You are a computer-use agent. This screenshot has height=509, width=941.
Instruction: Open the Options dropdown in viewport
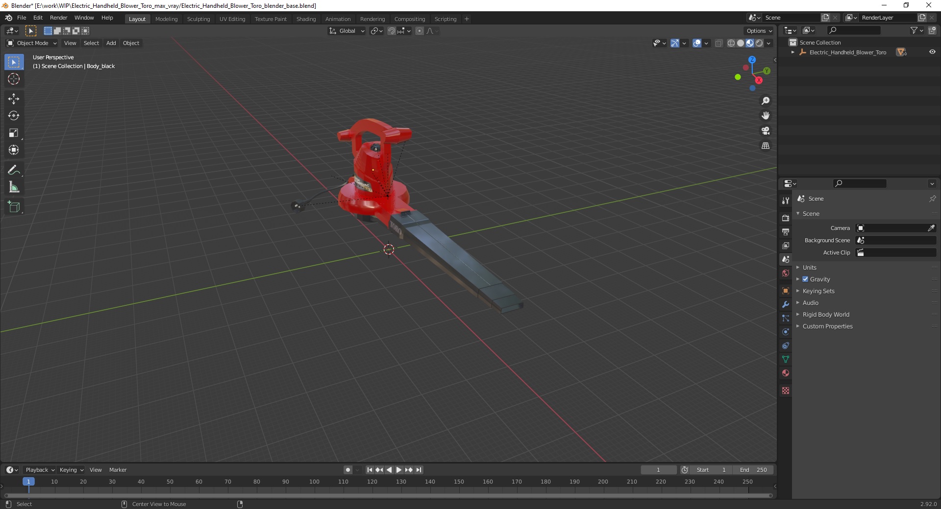point(759,30)
